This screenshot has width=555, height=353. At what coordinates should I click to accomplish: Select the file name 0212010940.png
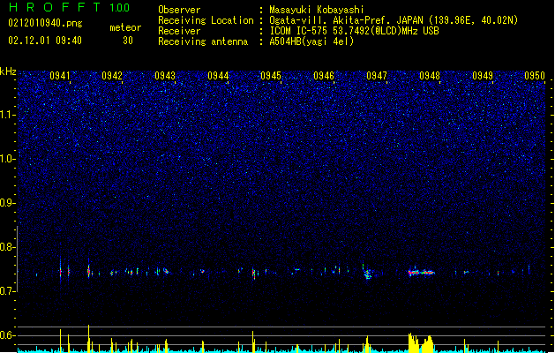(x=45, y=23)
